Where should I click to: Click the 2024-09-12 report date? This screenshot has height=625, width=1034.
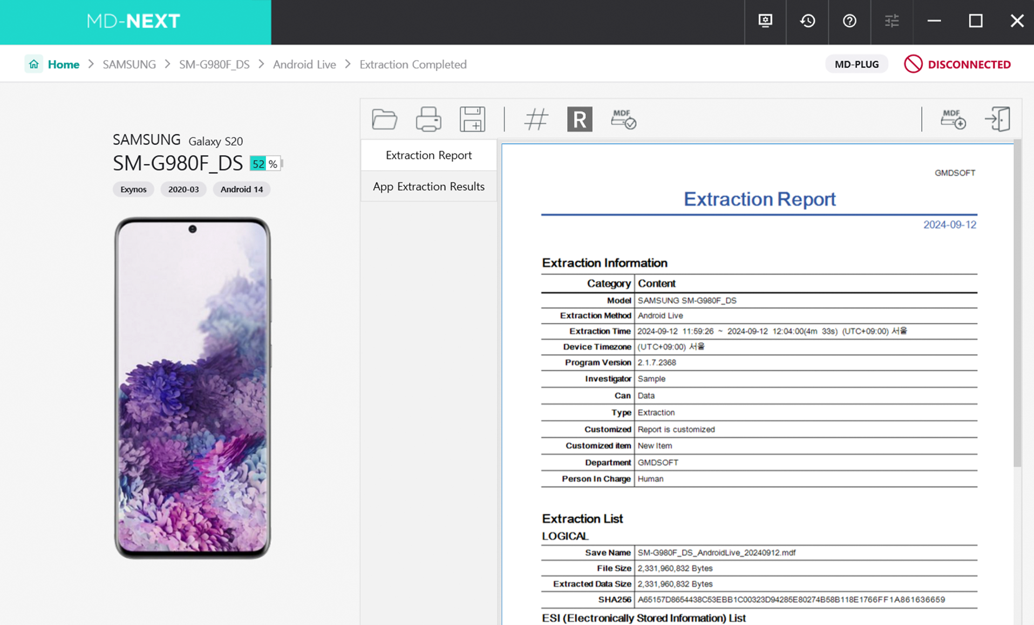click(x=949, y=225)
